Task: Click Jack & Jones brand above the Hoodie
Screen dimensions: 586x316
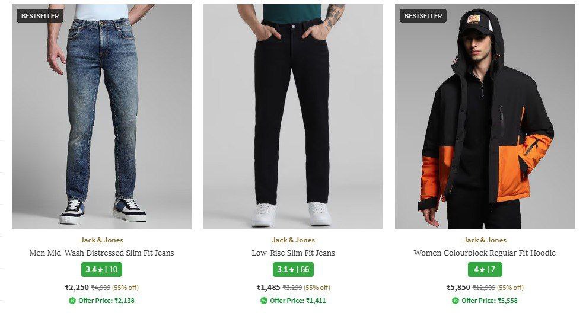Action: [x=485, y=240]
